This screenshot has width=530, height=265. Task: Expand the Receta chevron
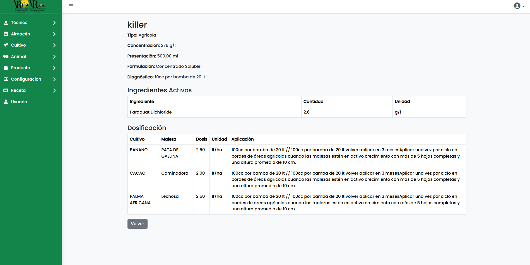(x=54, y=90)
